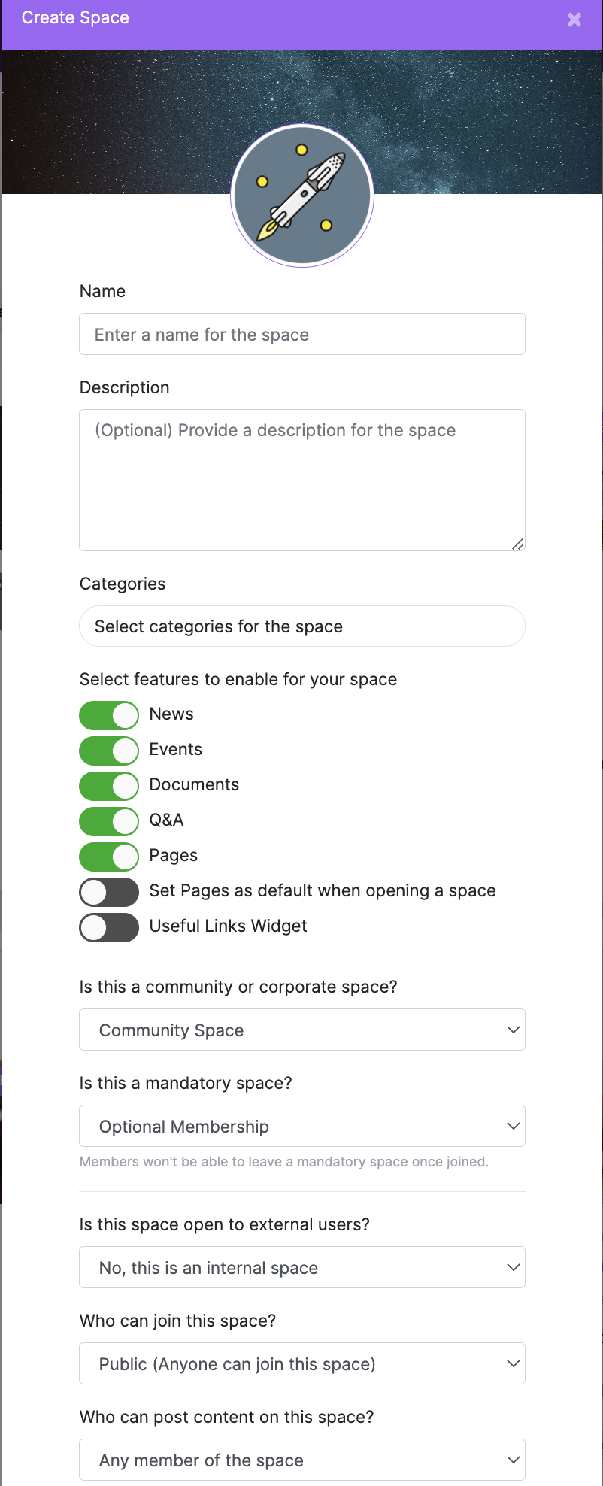Toggle the Q&A feature off
The height and width of the screenshot is (1486, 603).
click(x=108, y=820)
